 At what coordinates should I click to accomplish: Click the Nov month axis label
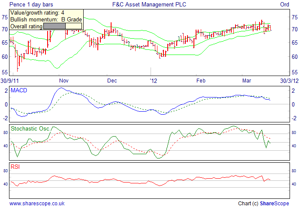pyautogui.click(x=63, y=81)
